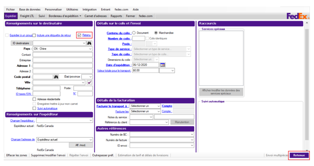Switch to Freight LTL tab
The width and height of the screenshot is (314, 166).
coord(27,16)
